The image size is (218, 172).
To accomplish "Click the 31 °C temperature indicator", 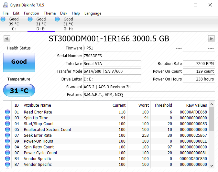I will coord(19,91).
